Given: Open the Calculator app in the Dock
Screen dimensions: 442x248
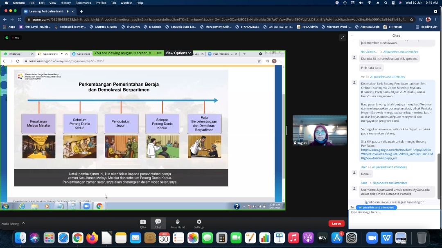Looking at the screenshot, I should (x=221, y=238).
